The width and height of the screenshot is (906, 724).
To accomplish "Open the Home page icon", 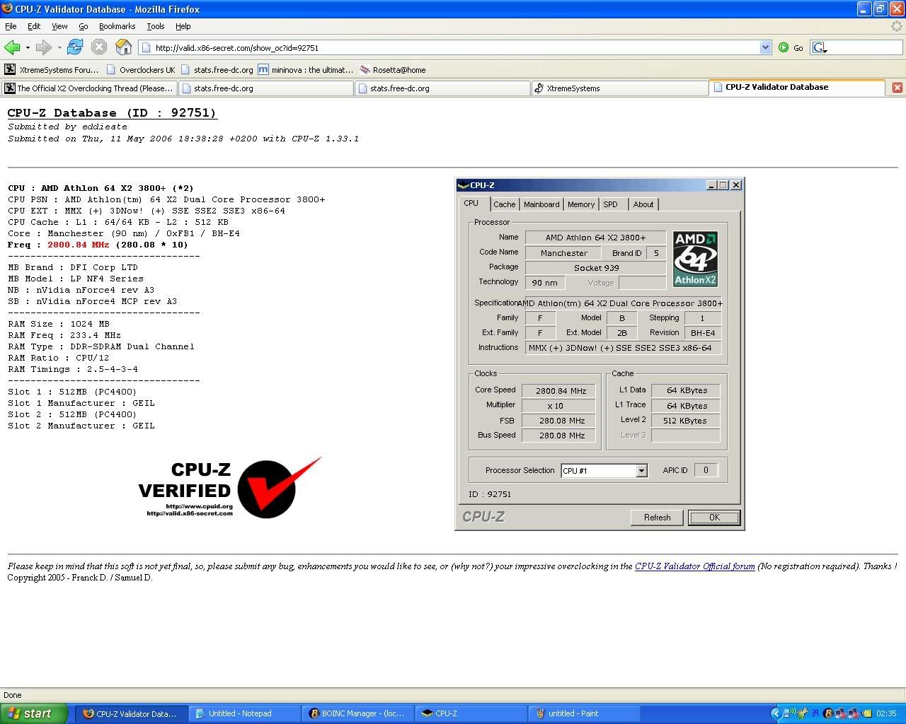I will point(124,47).
